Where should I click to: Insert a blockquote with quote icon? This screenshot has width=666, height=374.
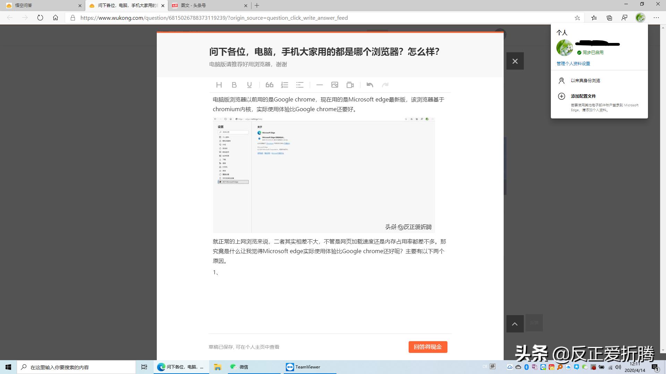point(270,85)
